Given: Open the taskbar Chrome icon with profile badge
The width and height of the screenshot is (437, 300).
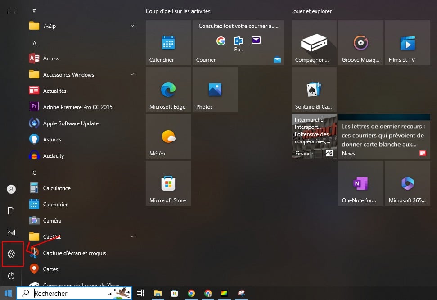Looking at the screenshot, I should (208, 293).
